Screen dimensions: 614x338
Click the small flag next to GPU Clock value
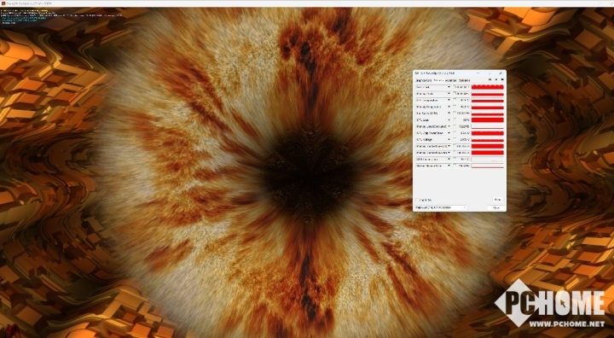pos(455,85)
